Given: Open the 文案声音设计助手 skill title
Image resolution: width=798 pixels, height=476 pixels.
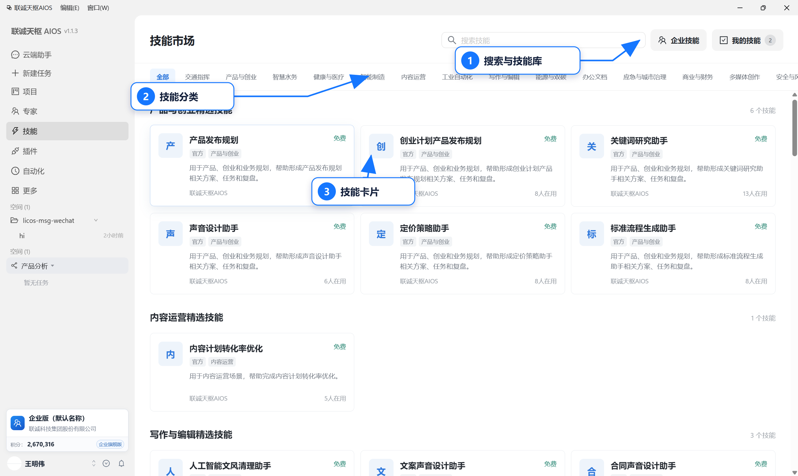Looking at the screenshot, I should (432, 466).
